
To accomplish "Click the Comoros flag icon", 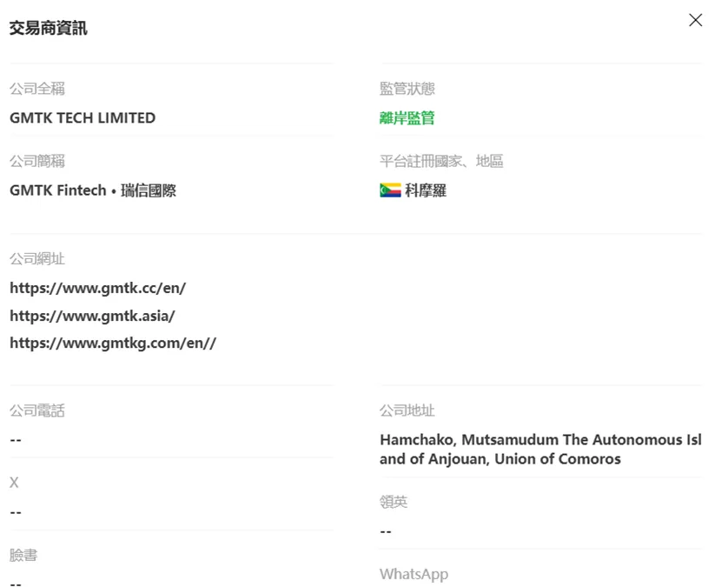I will 390,190.
